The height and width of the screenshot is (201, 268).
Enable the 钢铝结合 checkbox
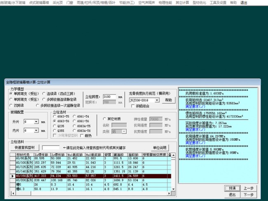(x=133, y=105)
